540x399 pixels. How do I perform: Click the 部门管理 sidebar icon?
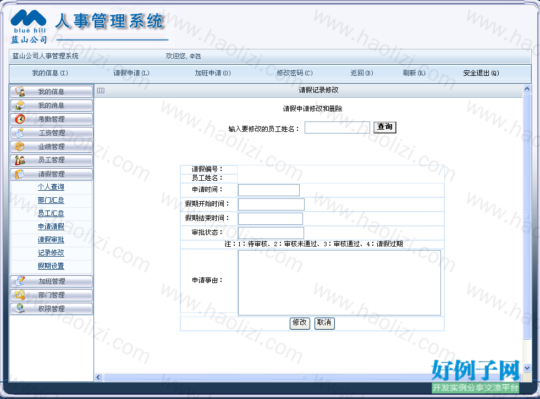(20, 295)
